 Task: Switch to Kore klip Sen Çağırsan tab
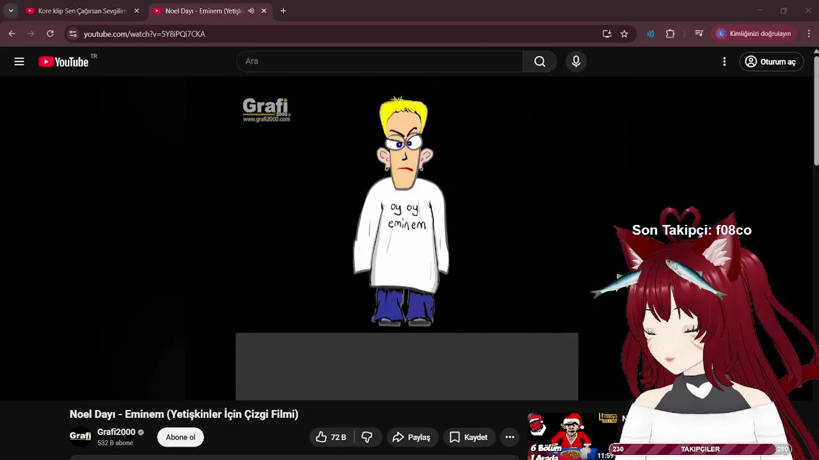point(82,11)
